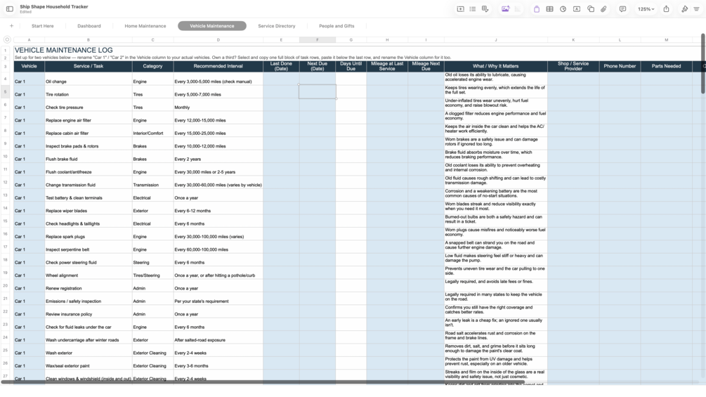Screen dimensions: 706x397
Task: Click Per your state's requirement cell
Action: coord(218,299)
